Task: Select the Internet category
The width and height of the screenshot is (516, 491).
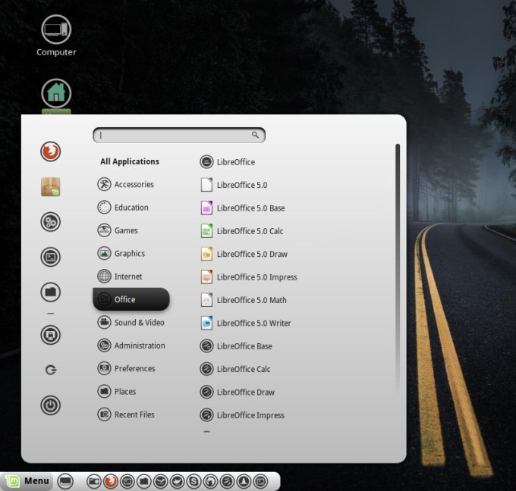Action: [128, 277]
